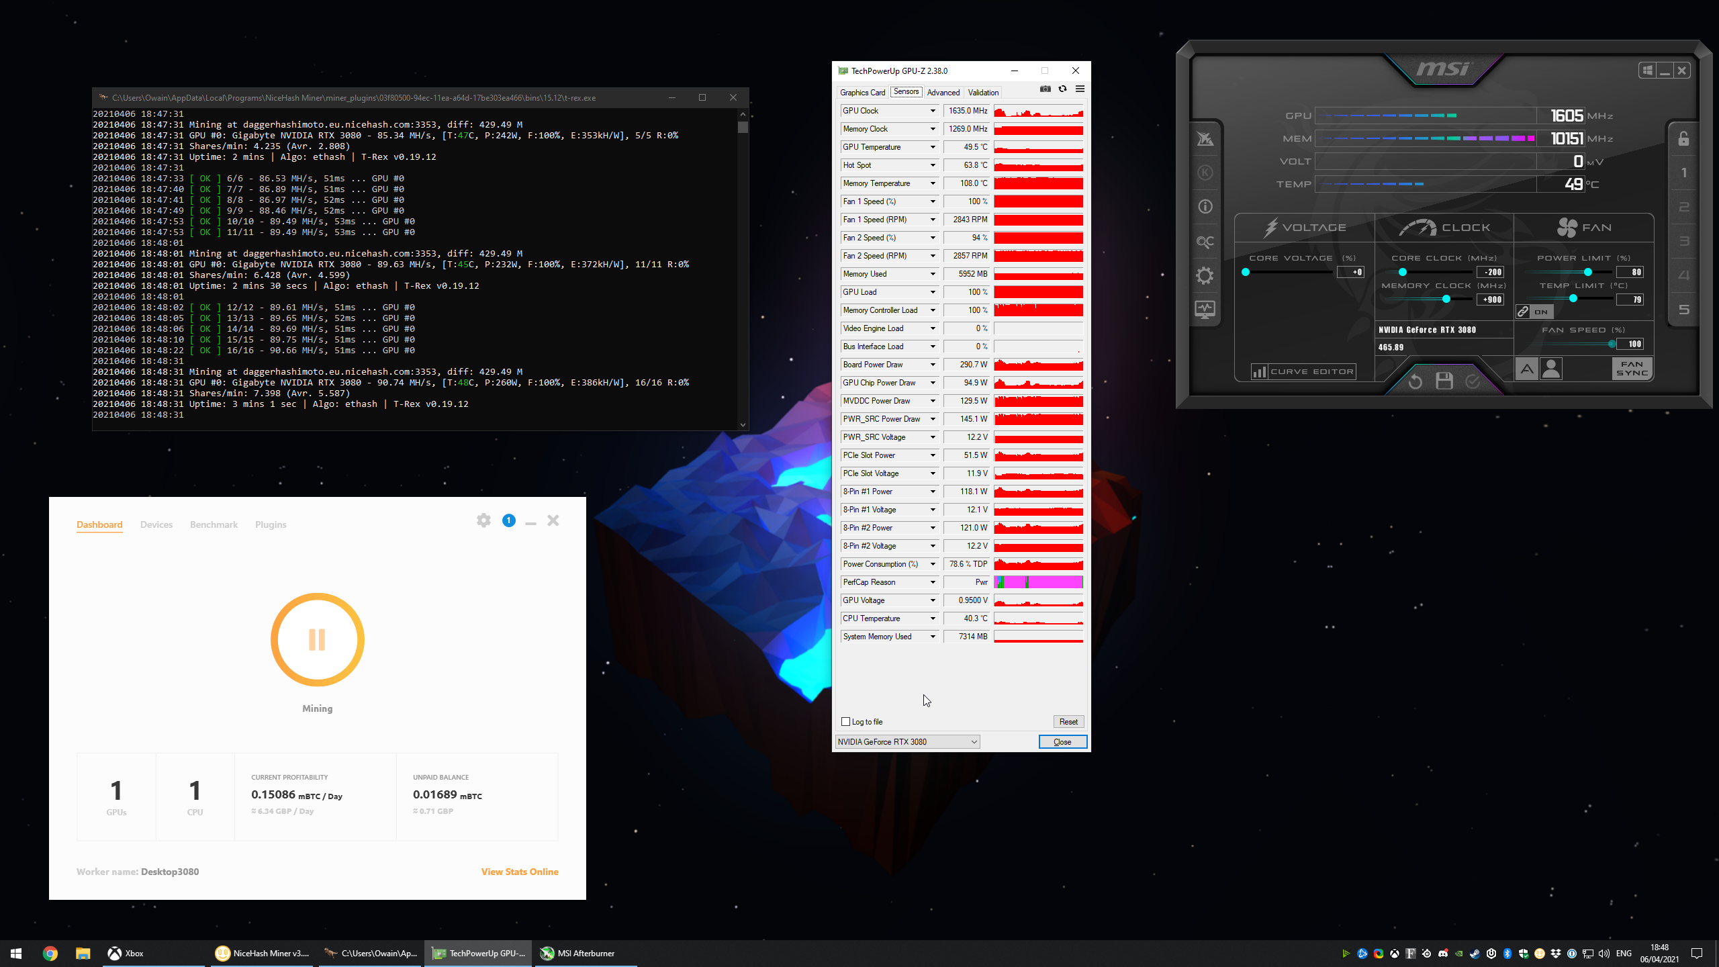The image size is (1719, 967).
Task: Open NiceHash notifications badge
Action: tap(509, 520)
